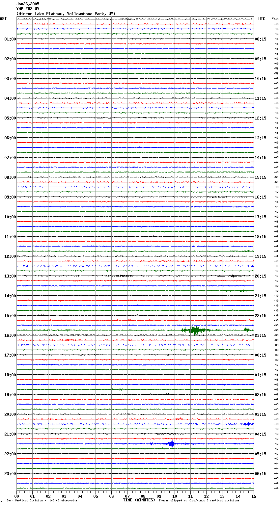Click the '10' minute tick label on bottom axis
280x505 pixels.
[175, 496]
